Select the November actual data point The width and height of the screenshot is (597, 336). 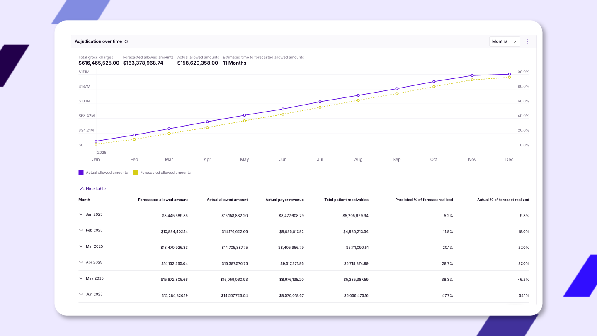pos(472,75)
